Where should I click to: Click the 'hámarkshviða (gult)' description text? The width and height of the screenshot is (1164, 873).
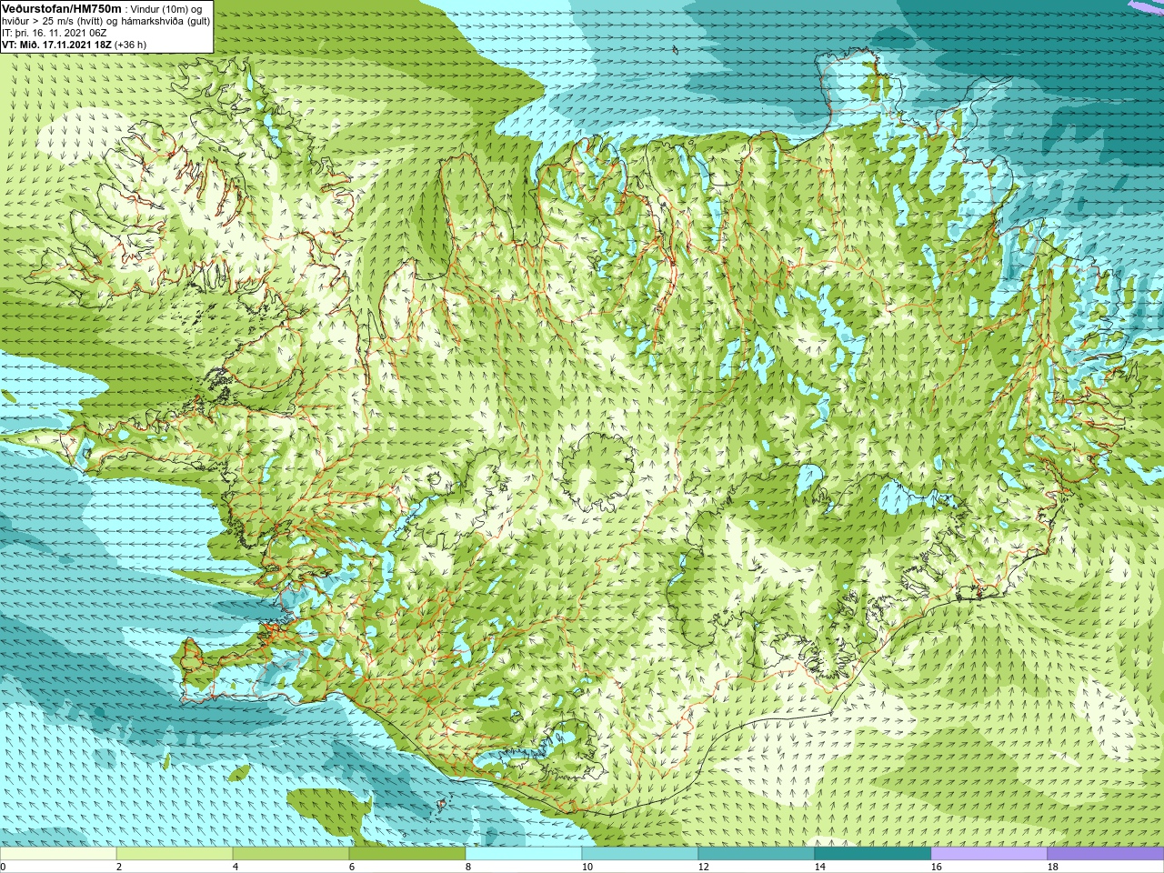point(166,21)
